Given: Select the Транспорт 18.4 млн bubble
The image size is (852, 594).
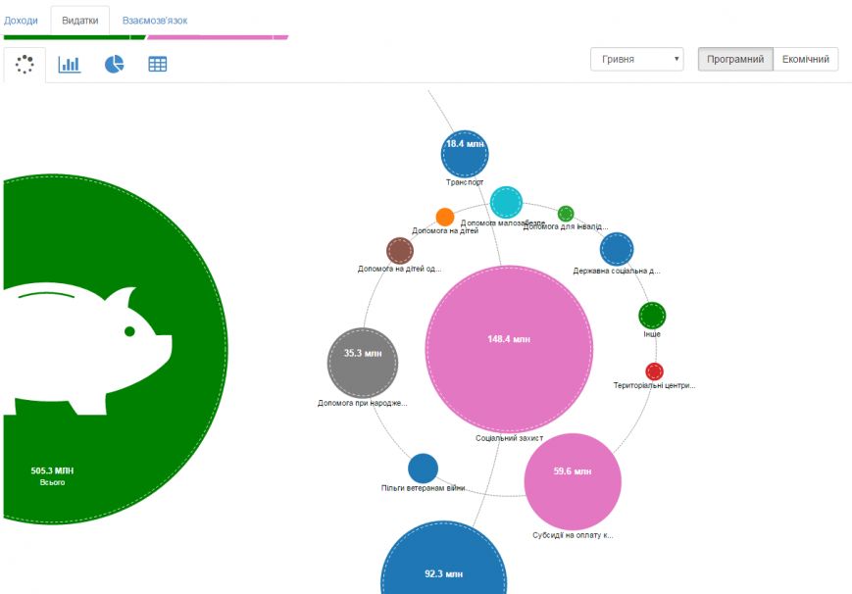Looking at the screenshot, I should [x=465, y=154].
